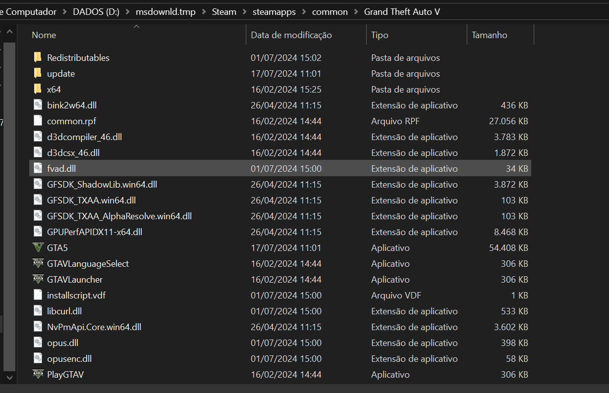Select the opusenc.dll file row
609x393 pixels.
[69, 358]
